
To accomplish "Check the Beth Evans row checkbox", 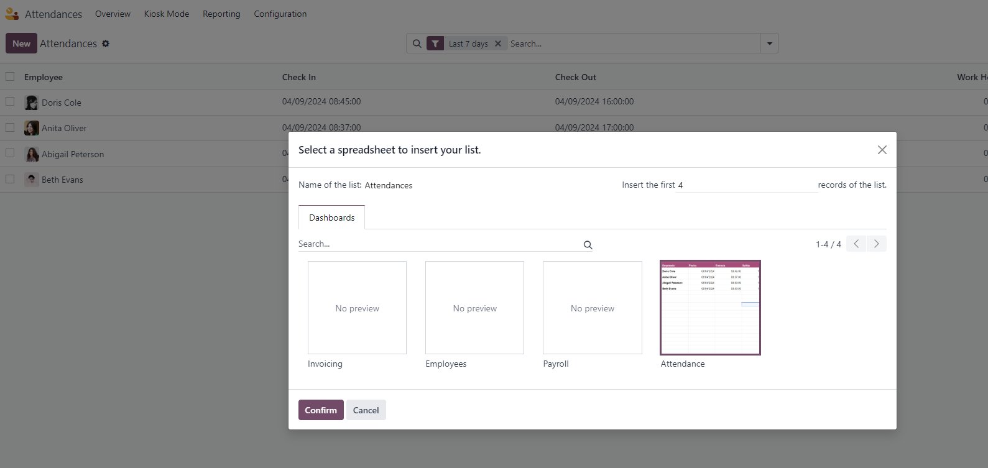I will [10, 179].
